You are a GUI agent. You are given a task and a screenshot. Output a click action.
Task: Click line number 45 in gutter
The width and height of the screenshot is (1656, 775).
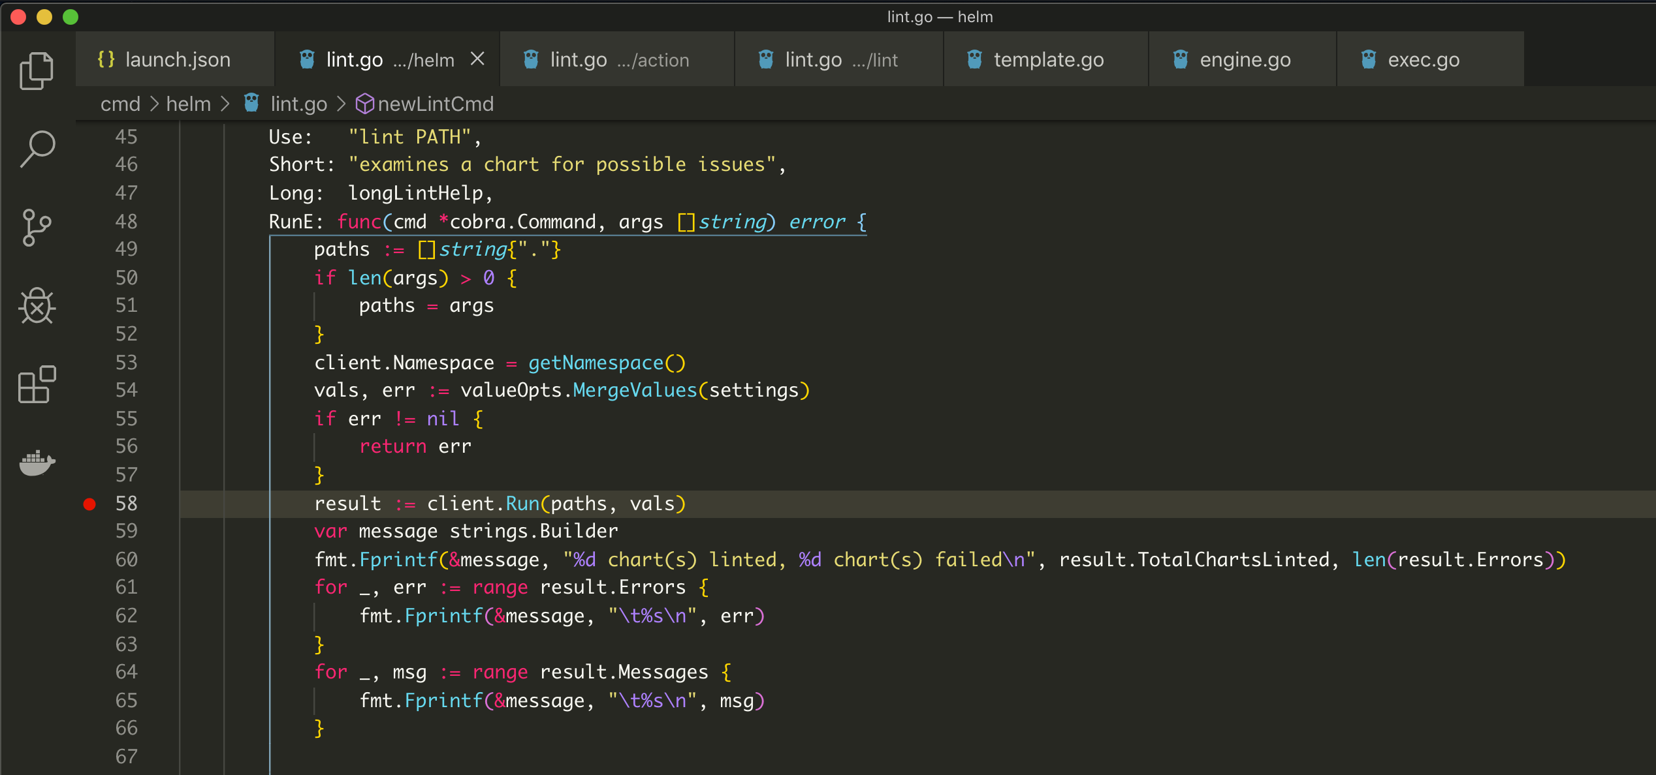click(x=127, y=136)
